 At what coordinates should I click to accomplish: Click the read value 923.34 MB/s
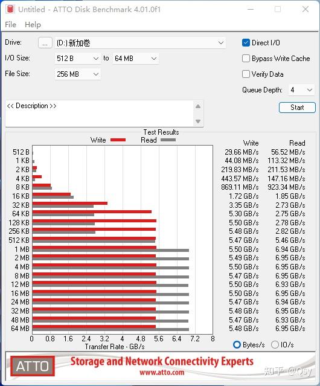click(286, 187)
